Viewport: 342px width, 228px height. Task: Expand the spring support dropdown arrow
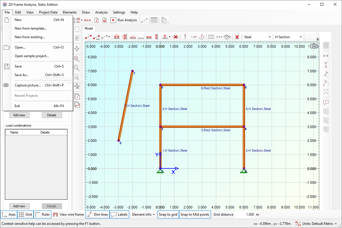(x=170, y=37)
